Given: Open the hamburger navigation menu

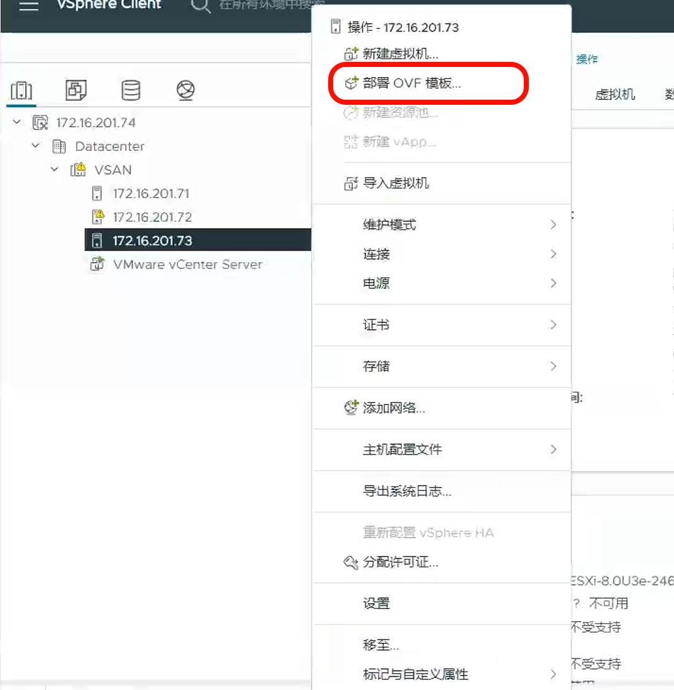Looking at the screenshot, I should pos(30,6).
